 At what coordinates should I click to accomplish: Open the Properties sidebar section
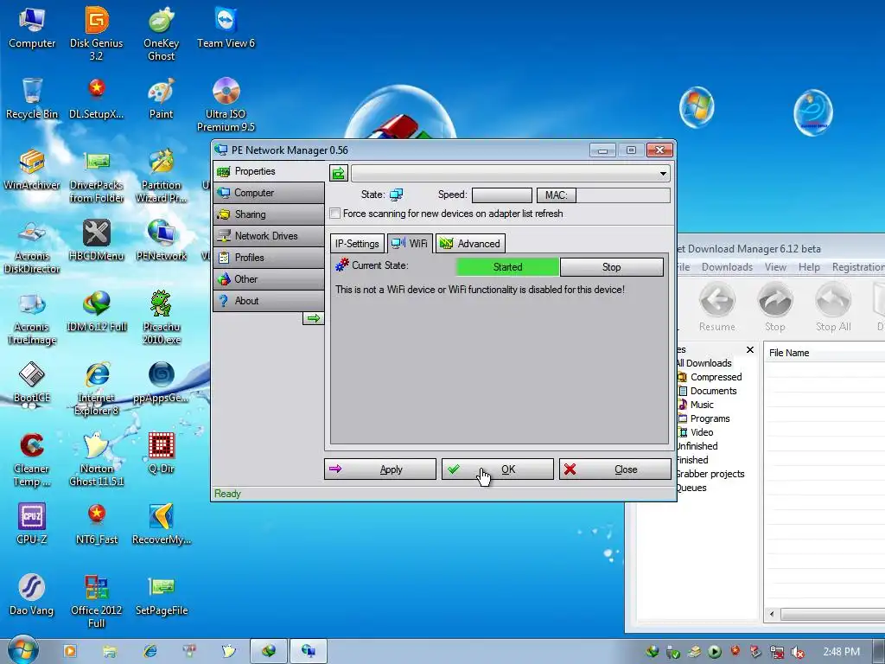pos(269,171)
